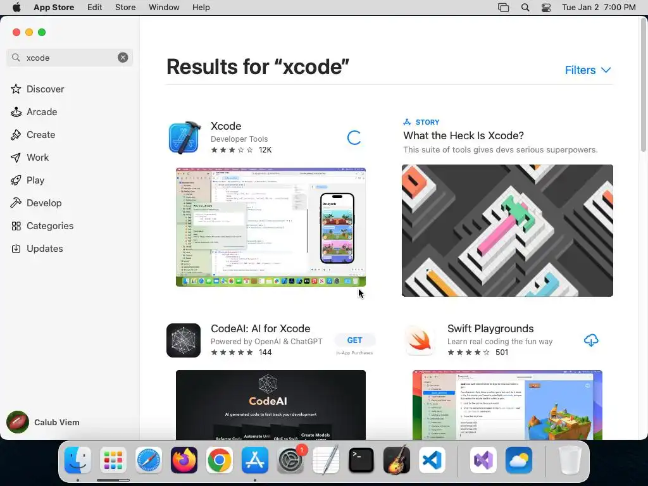Open the CodeAI app icon
648x486 pixels.
pyautogui.click(x=184, y=340)
